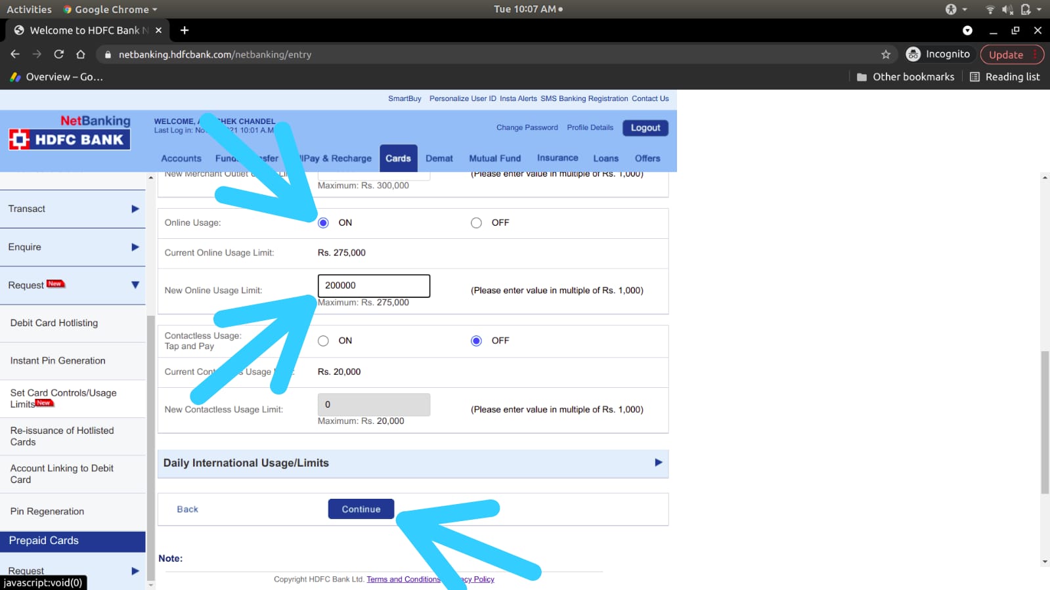The image size is (1050, 590).
Task: Open the Google Chrome app menu
Action: (x=110, y=9)
